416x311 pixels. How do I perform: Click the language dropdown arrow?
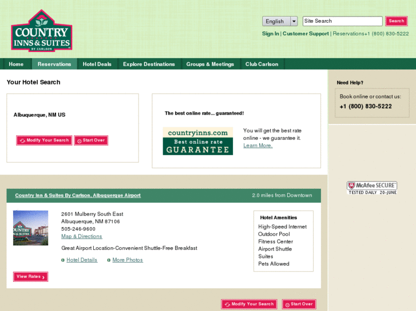(x=294, y=21)
